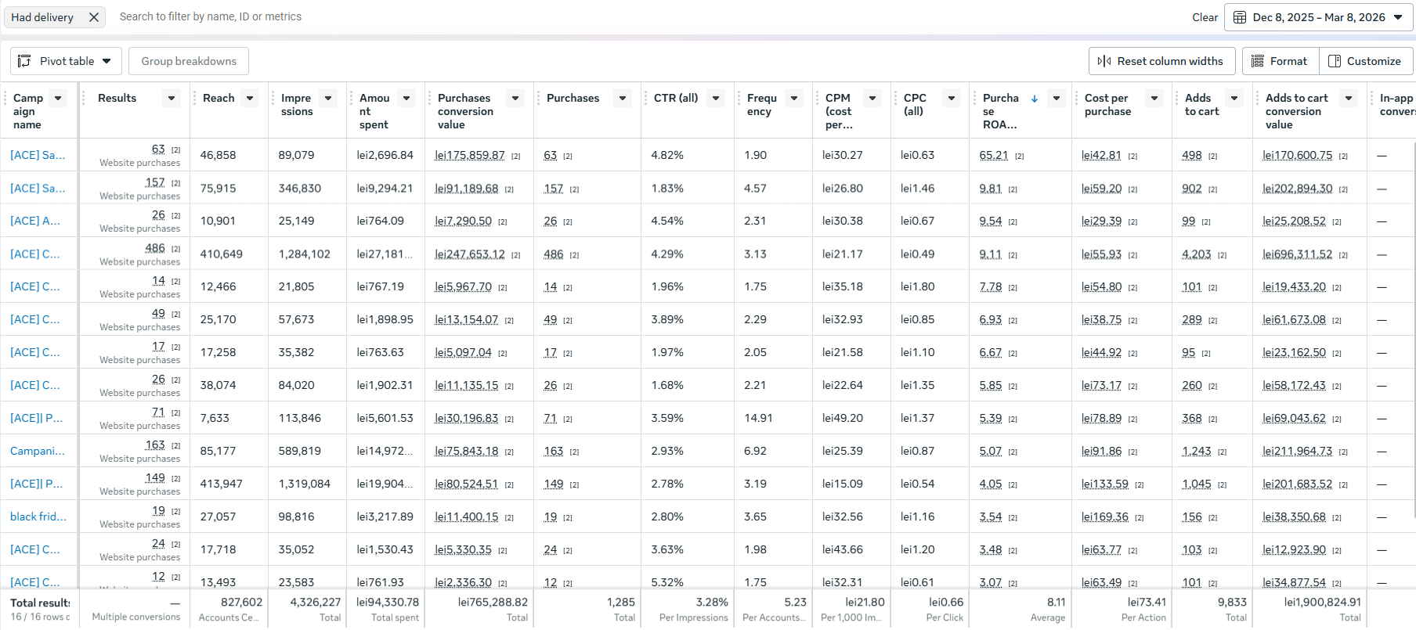The height and width of the screenshot is (630, 1416).
Task: Open CPC (all) column menu arrow
Action: (x=952, y=98)
